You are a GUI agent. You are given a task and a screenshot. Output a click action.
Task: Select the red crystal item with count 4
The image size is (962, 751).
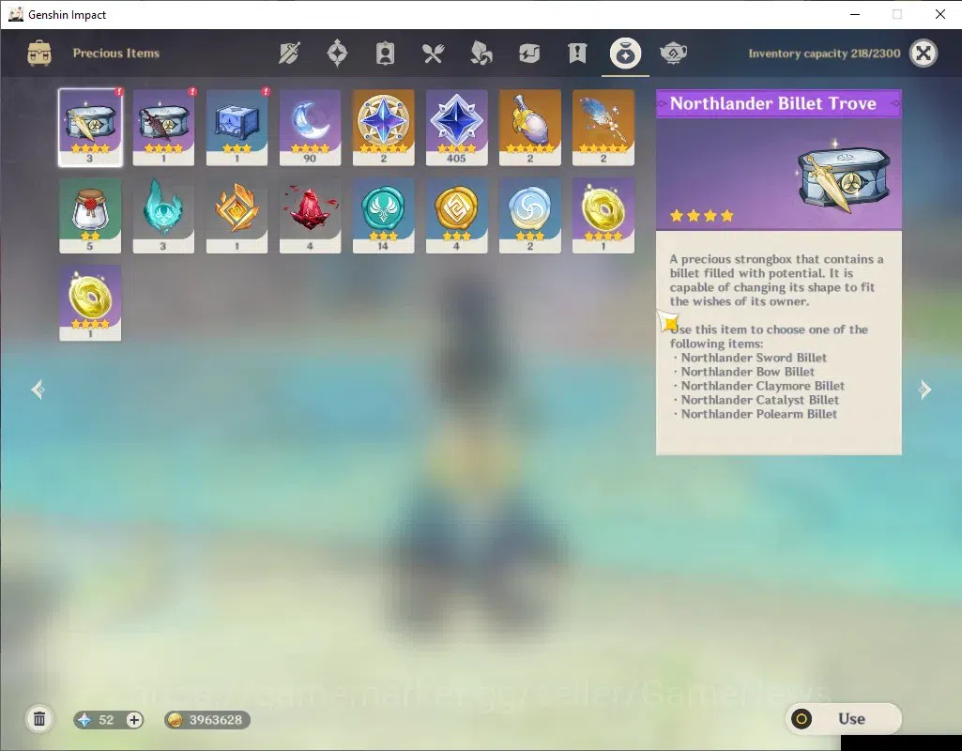[x=310, y=215]
